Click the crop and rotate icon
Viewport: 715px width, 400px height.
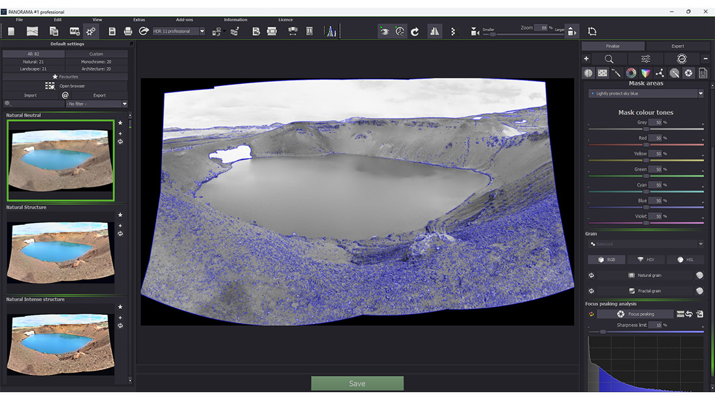(x=592, y=31)
